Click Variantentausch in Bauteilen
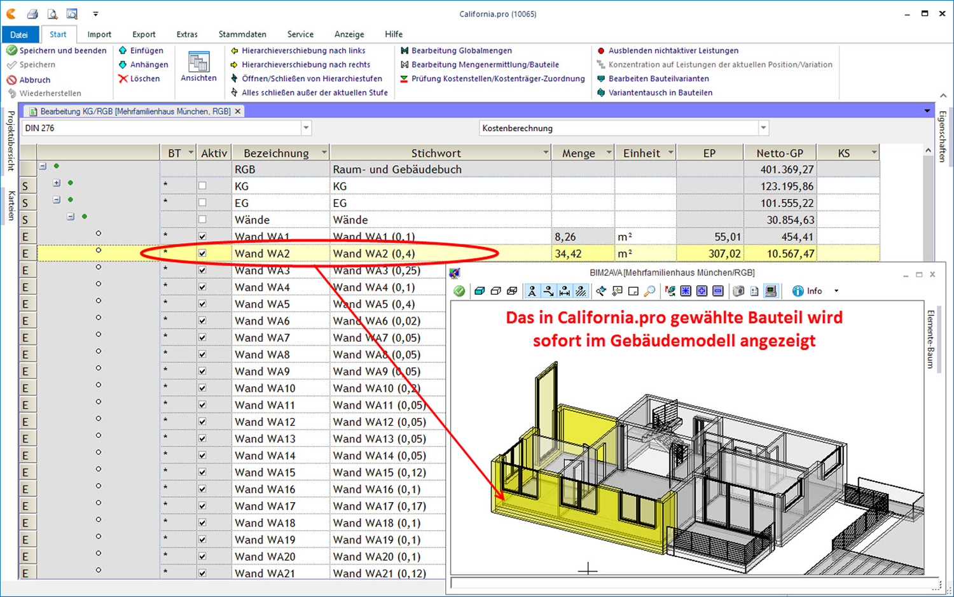 point(660,92)
